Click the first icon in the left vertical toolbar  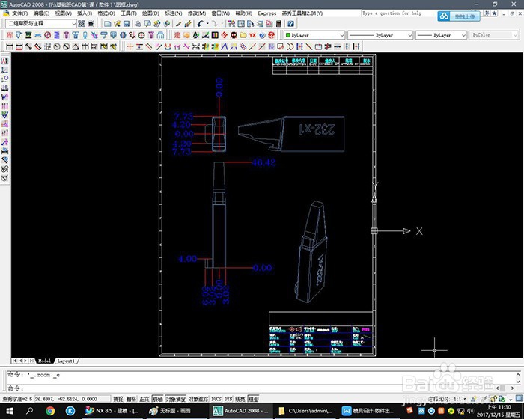(5, 61)
